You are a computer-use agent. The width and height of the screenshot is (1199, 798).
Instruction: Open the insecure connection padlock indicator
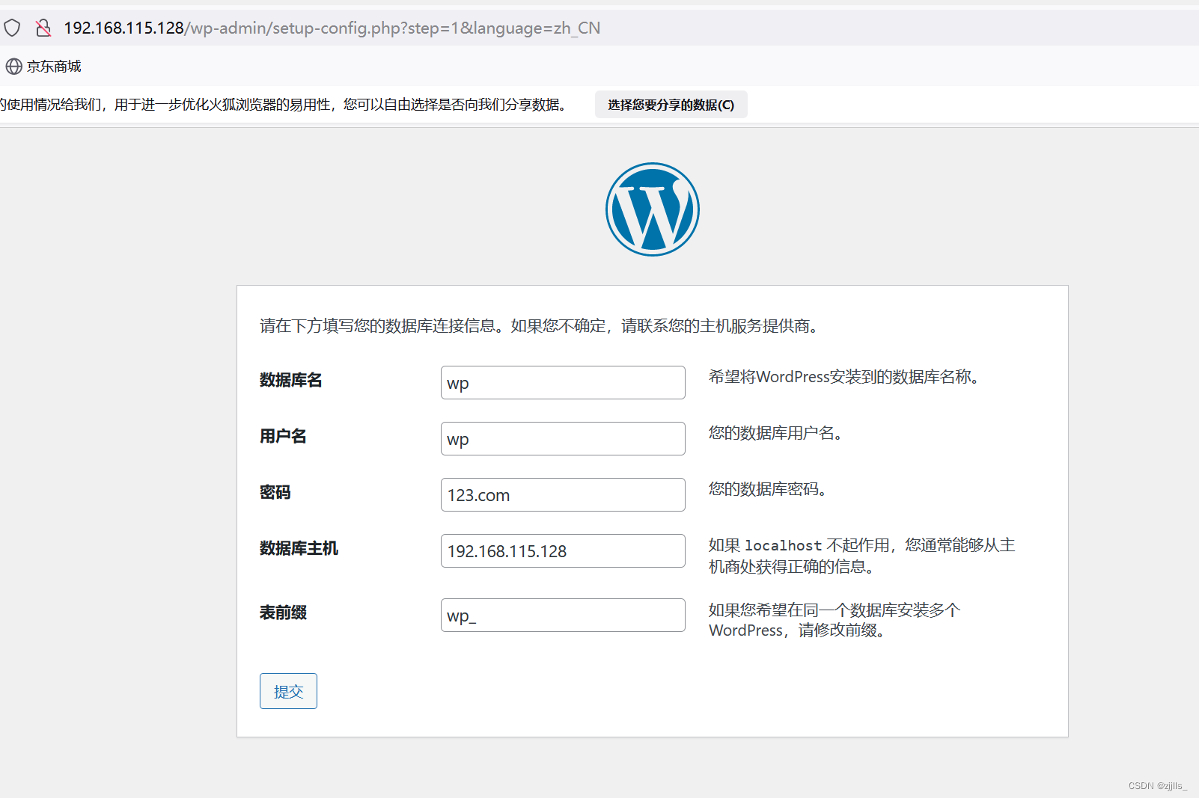tap(43, 27)
